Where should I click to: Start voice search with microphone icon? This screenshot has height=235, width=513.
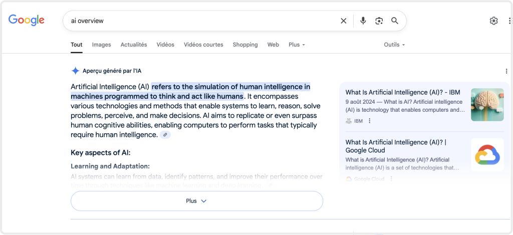363,21
